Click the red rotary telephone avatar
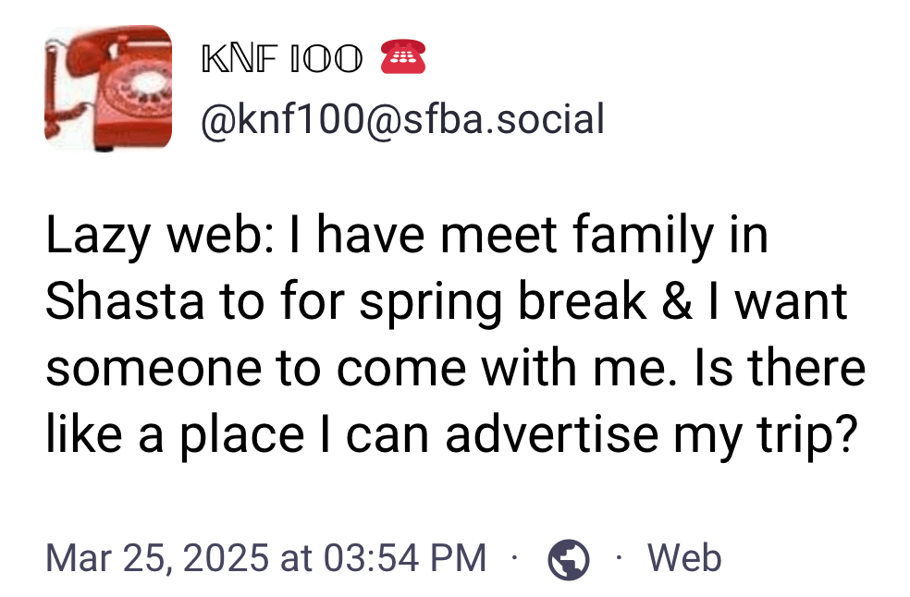910x597 pixels. click(x=107, y=88)
